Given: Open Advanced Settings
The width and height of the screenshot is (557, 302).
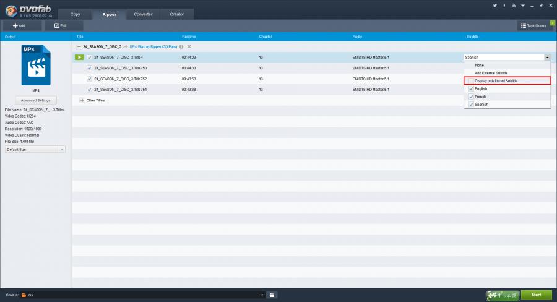Looking at the screenshot, I should tap(35, 100).
